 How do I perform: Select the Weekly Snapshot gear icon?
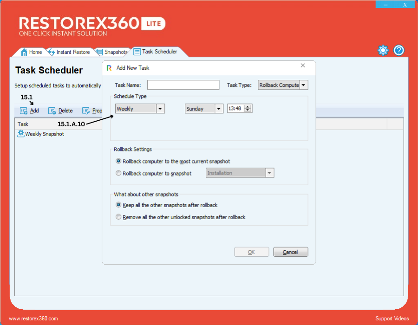pyautogui.click(x=20, y=134)
